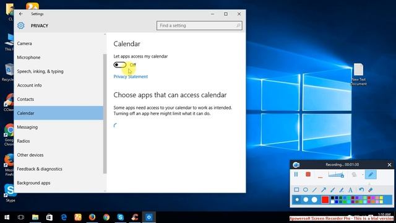The image size is (396, 223).
Task: Select the rectangle drawing tool in recorder
Action: click(x=296, y=190)
